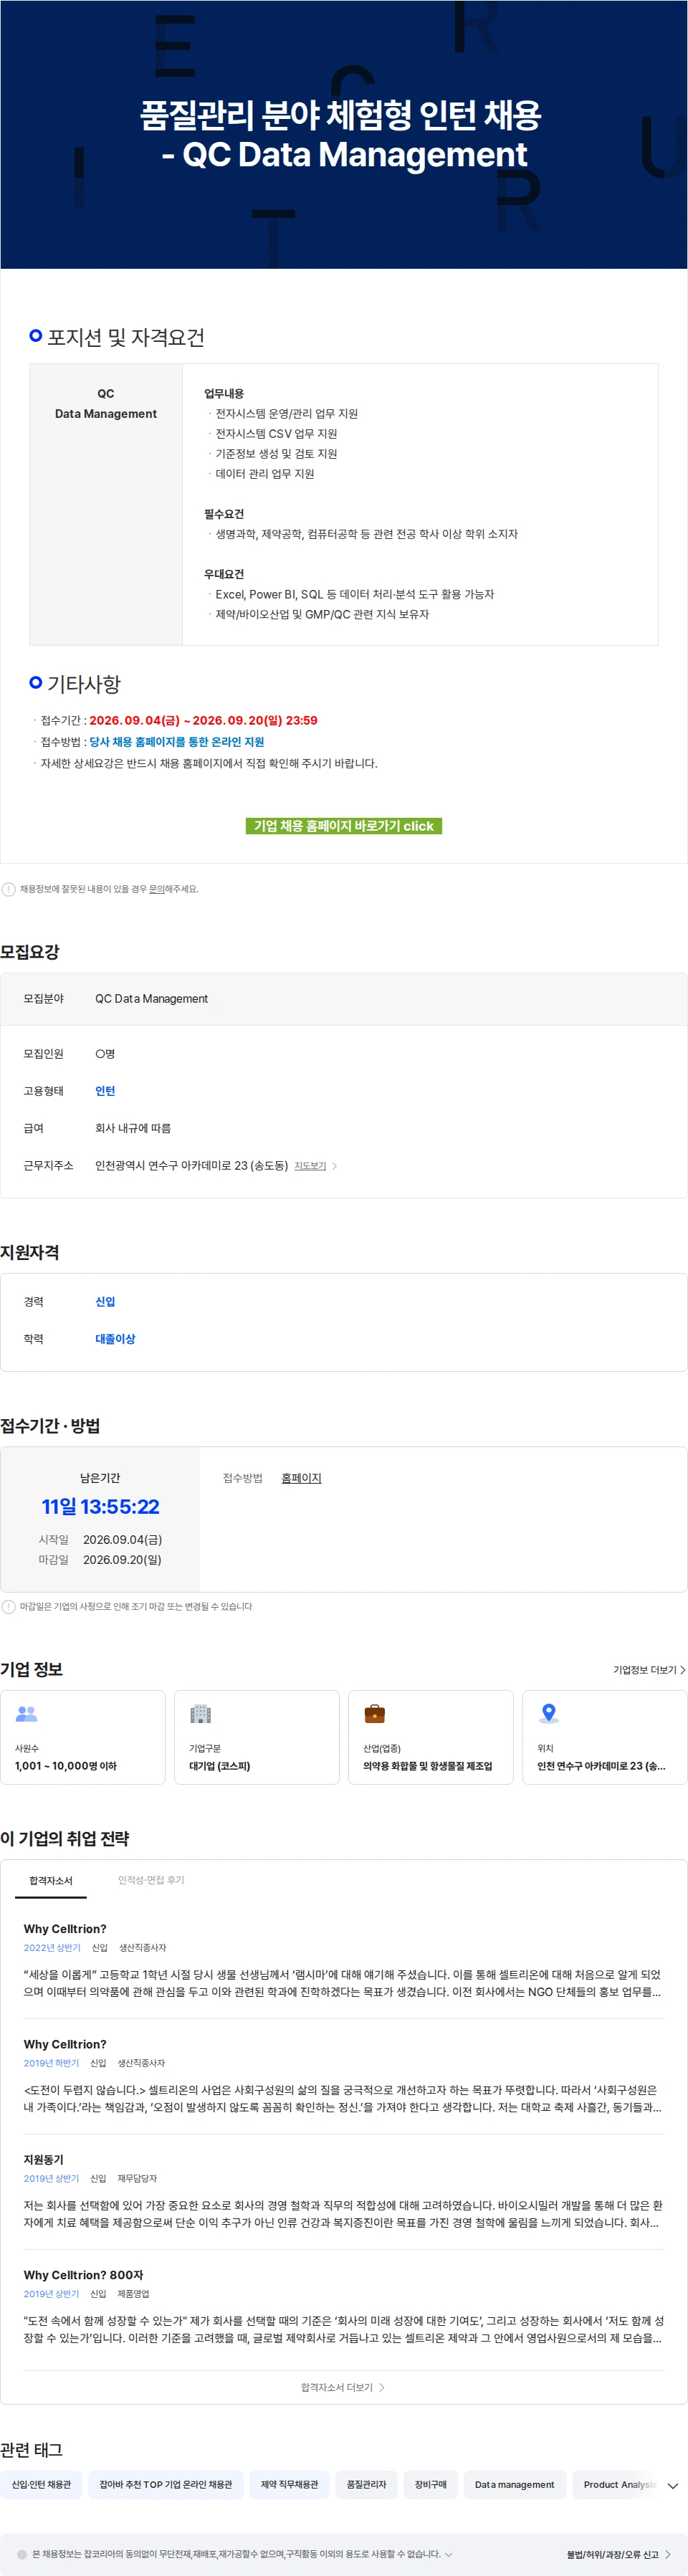This screenshot has width=688, height=2576.
Task: Click the briefcase icon in 산업(업종) card
Action: click(x=375, y=1713)
